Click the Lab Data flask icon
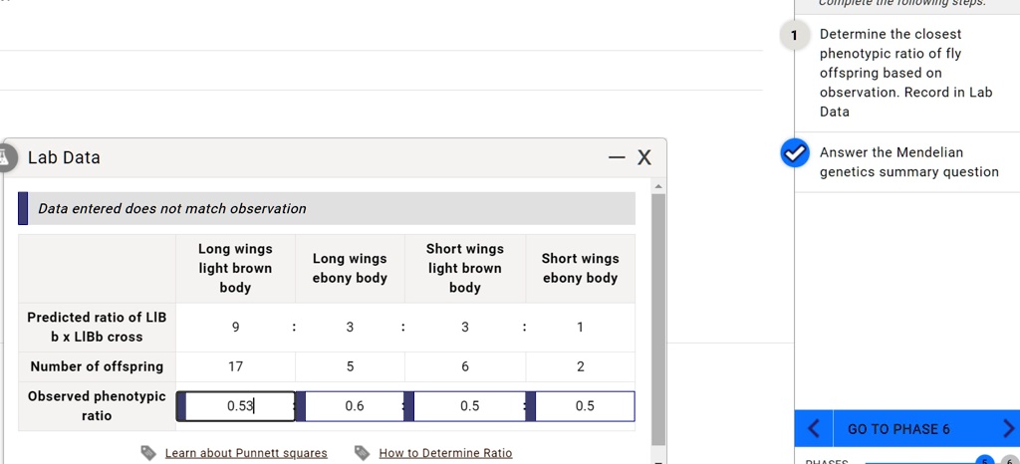Image resolution: width=1020 pixels, height=464 pixels. [x=5, y=157]
